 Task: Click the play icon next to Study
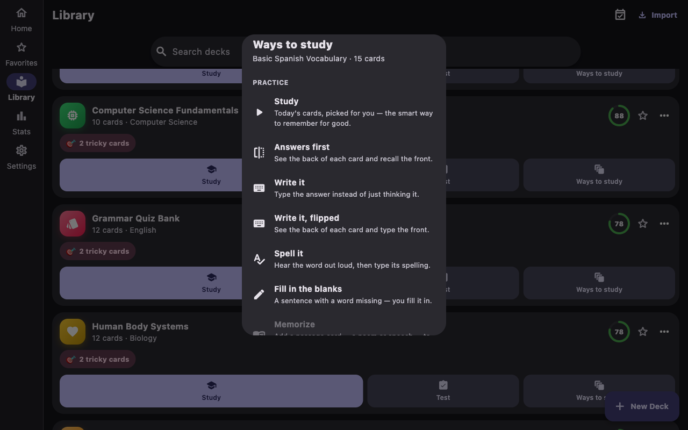pos(259,112)
